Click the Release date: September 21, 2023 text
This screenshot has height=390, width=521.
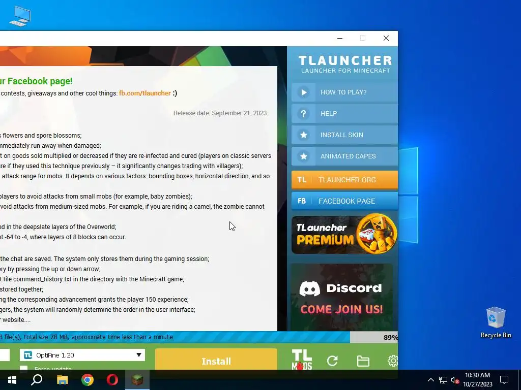point(221,113)
